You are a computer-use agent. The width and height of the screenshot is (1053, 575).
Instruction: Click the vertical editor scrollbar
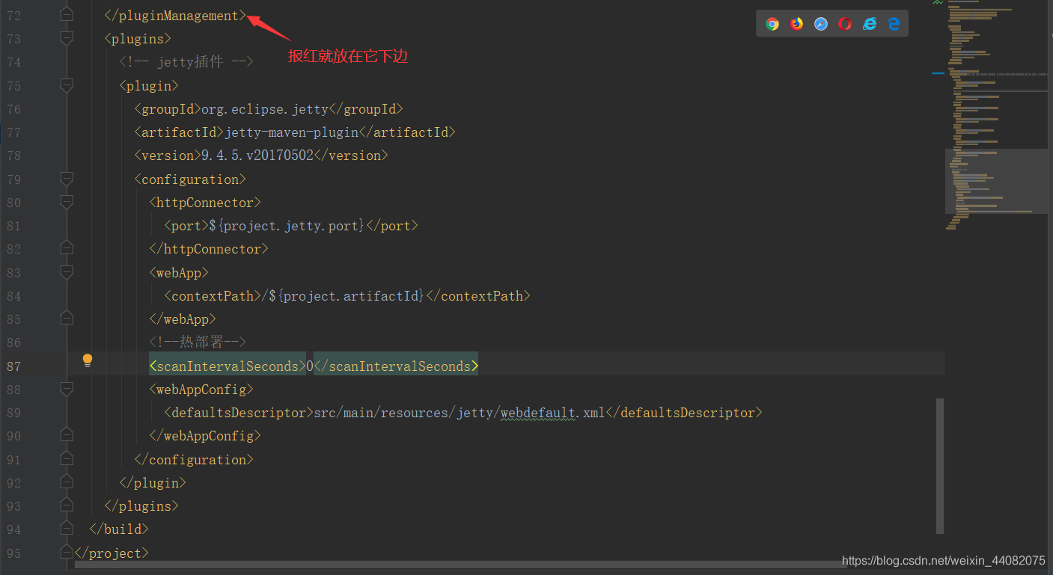click(x=942, y=464)
